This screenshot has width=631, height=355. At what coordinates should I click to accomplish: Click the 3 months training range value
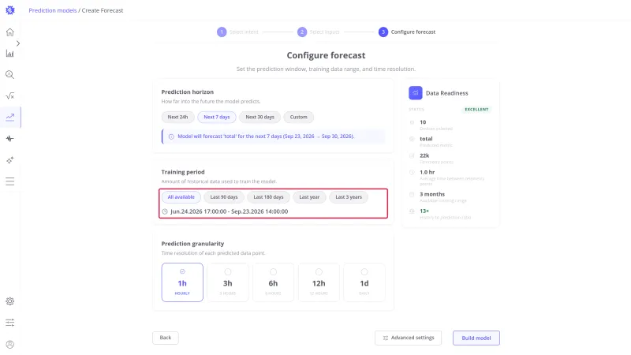[x=432, y=194]
